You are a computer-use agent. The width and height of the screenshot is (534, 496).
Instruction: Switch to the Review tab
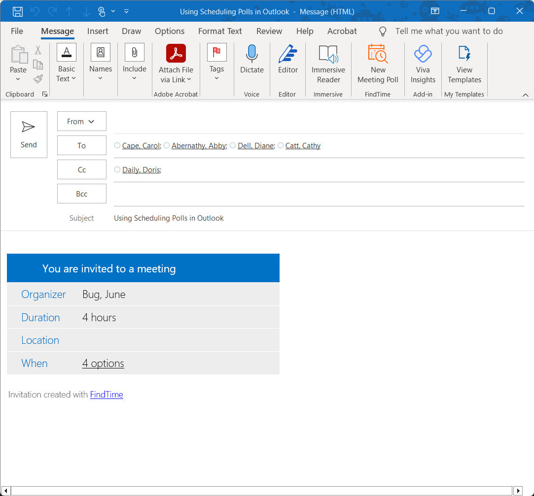click(x=269, y=32)
